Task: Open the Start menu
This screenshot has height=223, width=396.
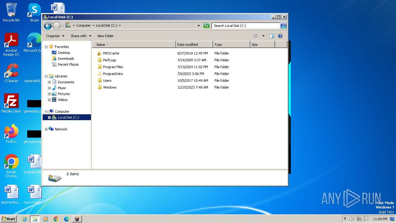Action: point(8,219)
